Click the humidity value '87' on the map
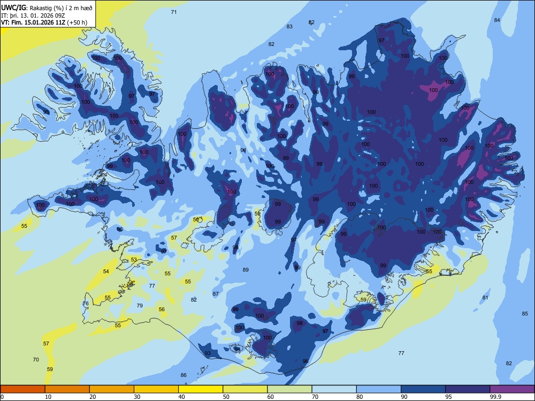535x401 pixels. click(216, 294)
